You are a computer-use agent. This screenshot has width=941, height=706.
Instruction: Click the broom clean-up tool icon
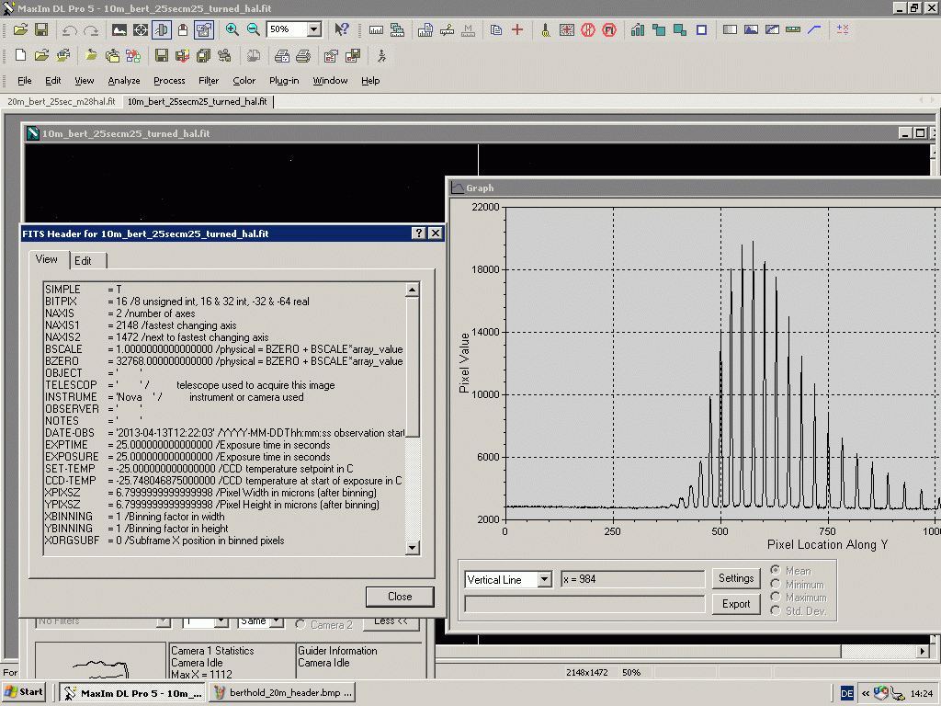546,29
